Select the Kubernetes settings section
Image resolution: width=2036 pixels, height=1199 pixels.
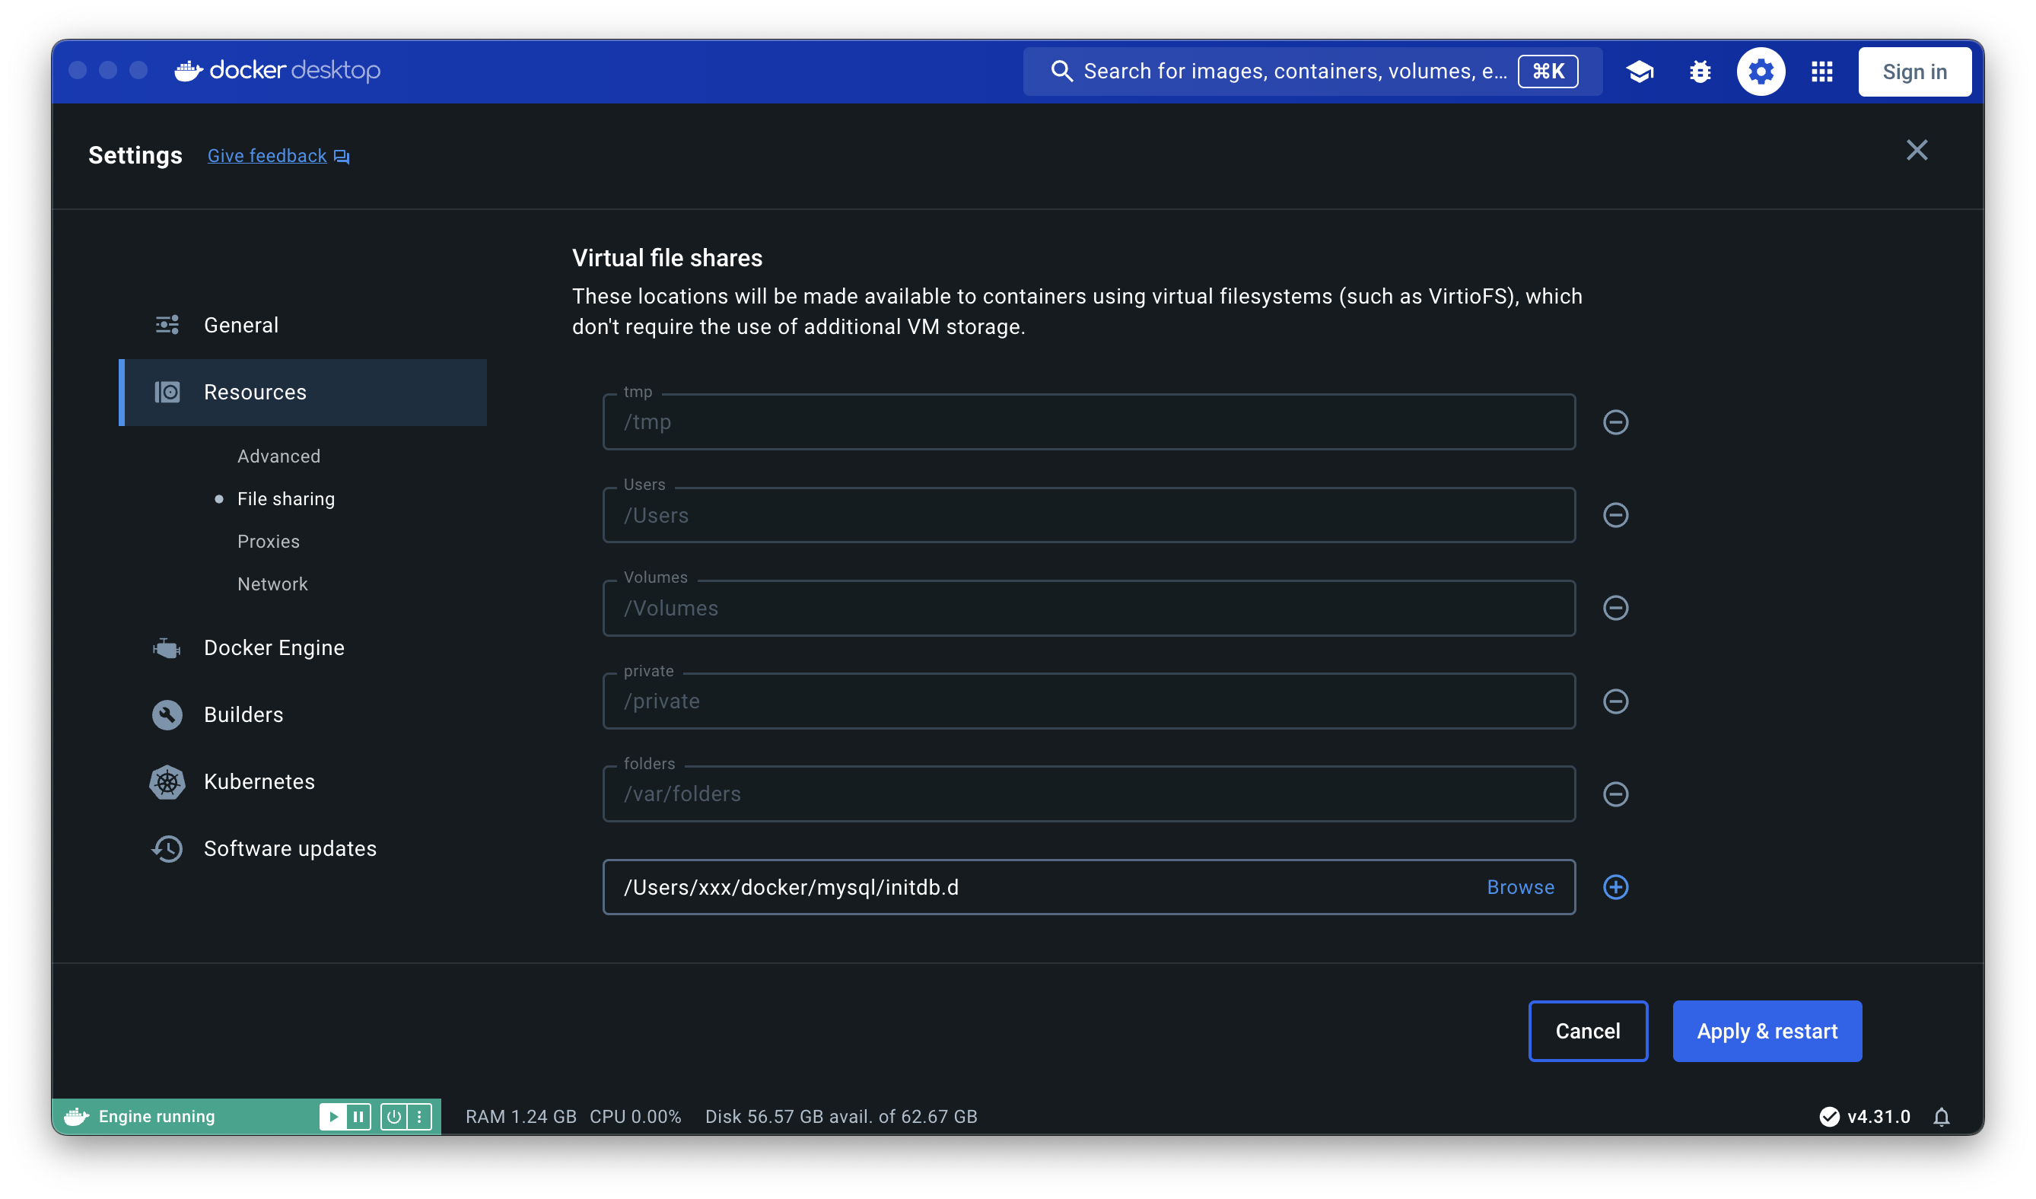pyautogui.click(x=259, y=781)
